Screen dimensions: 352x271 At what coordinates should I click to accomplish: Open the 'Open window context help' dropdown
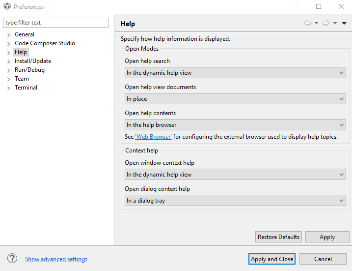point(235,175)
